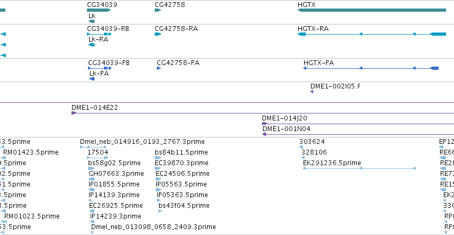Select the CG34039 gene label

pyautogui.click(x=102, y=5)
